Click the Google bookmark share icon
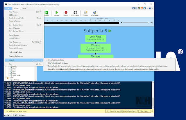Viewport: 186px width, 120px height. pos(139,8)
